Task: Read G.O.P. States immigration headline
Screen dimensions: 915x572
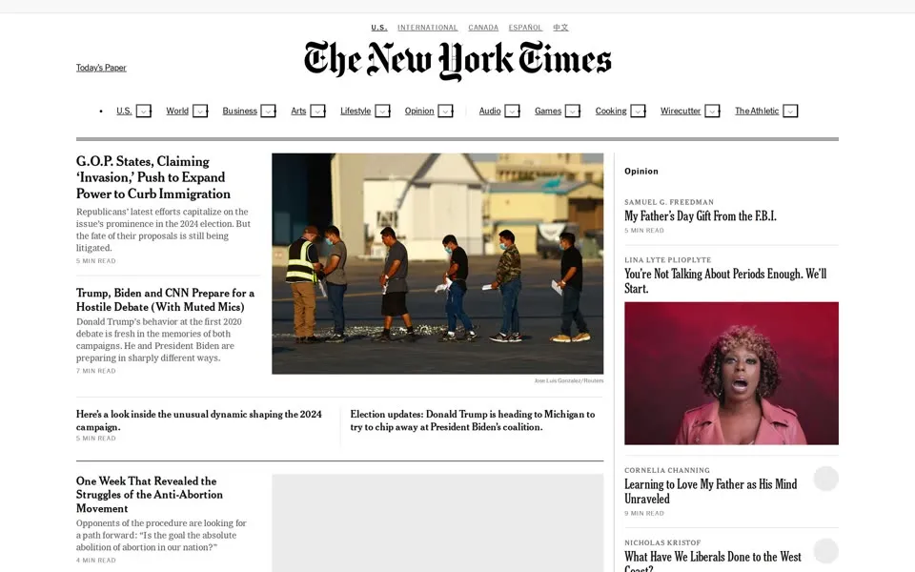Action: [152, 177]
